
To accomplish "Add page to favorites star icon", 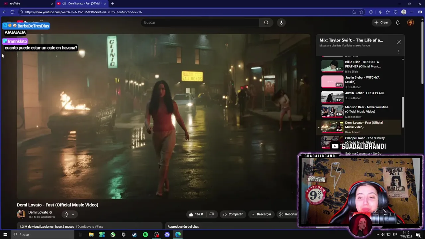I will click(361, 12).
